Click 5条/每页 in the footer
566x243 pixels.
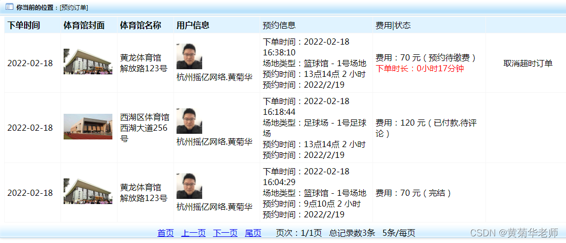(399, 233)
